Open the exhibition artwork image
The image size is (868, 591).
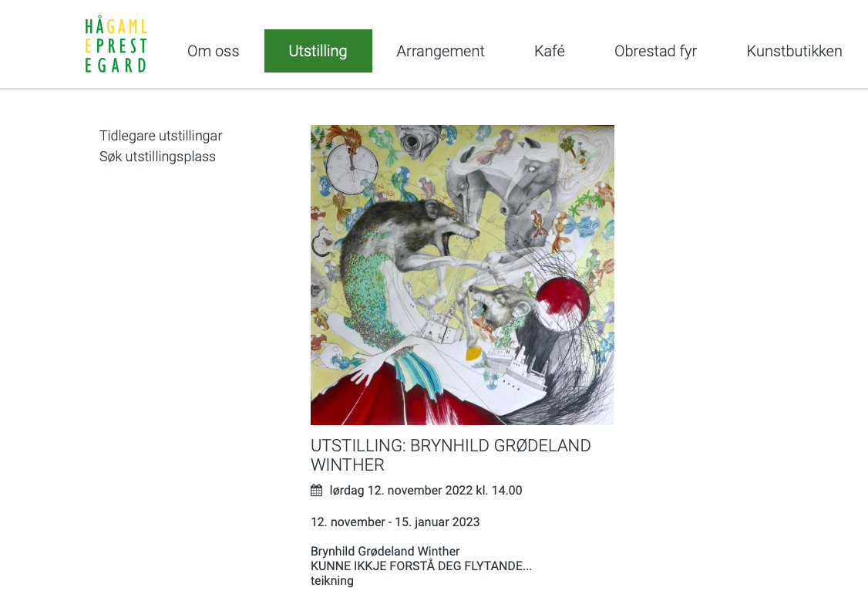pos(463,275)
